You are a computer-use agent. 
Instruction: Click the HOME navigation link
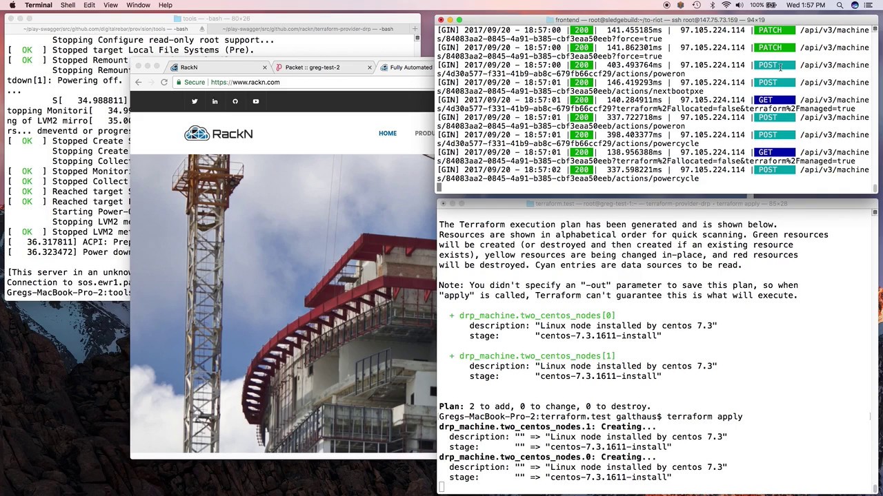388,133
